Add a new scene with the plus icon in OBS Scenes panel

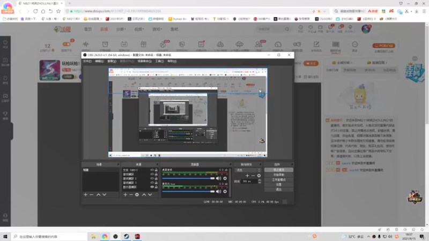click(86, 194)
